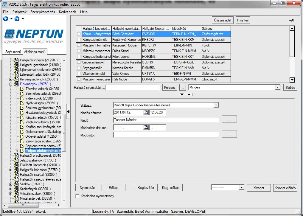This screenshot has height=216, width=303.
Task: Check the row checkbox for Erőss Szindi
Action: [79, 51]
